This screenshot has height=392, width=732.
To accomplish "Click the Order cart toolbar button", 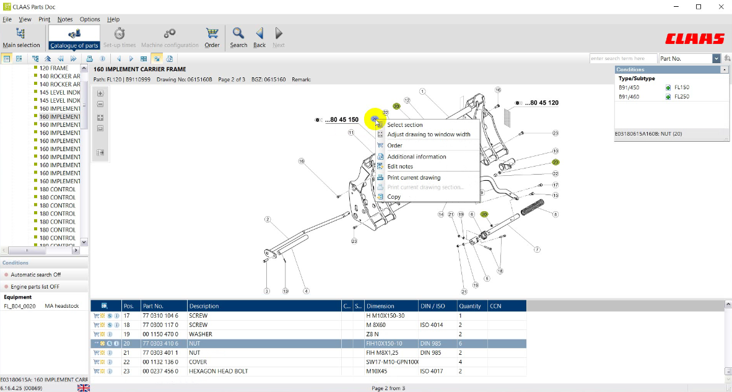I will pos(212,37).
